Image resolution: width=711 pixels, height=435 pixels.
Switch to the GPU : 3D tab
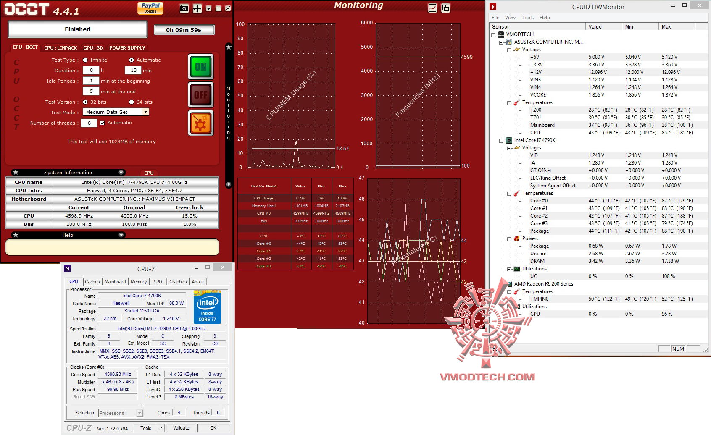click(x=93, y=48)
